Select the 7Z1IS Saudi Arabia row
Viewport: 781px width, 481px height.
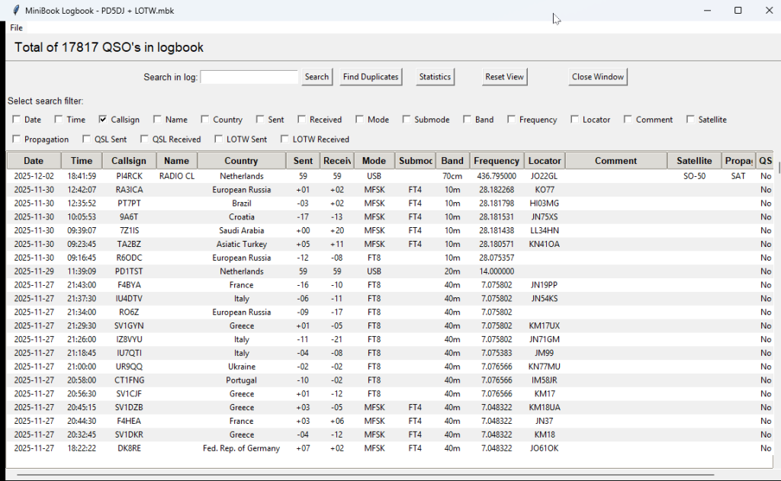[129, 230]
